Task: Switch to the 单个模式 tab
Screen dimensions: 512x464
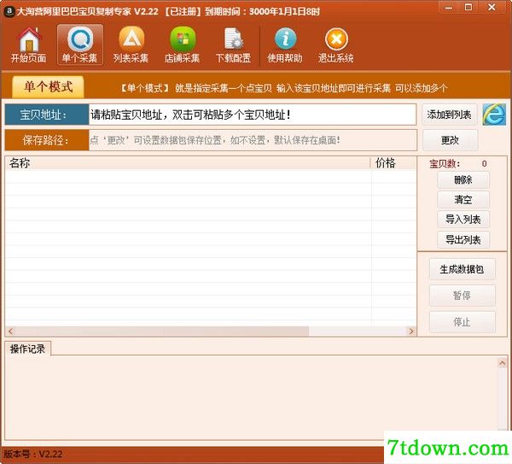Action: (x=48, y=87)
